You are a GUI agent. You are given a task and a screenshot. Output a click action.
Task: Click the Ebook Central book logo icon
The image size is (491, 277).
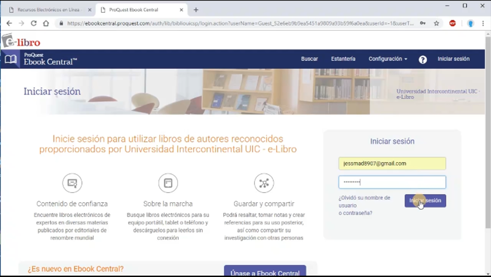[x=11, y=59]
